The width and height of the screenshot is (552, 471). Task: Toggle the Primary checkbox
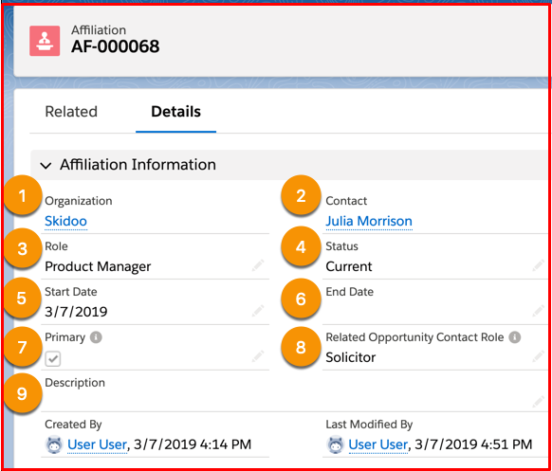click(x=53, y=359)
